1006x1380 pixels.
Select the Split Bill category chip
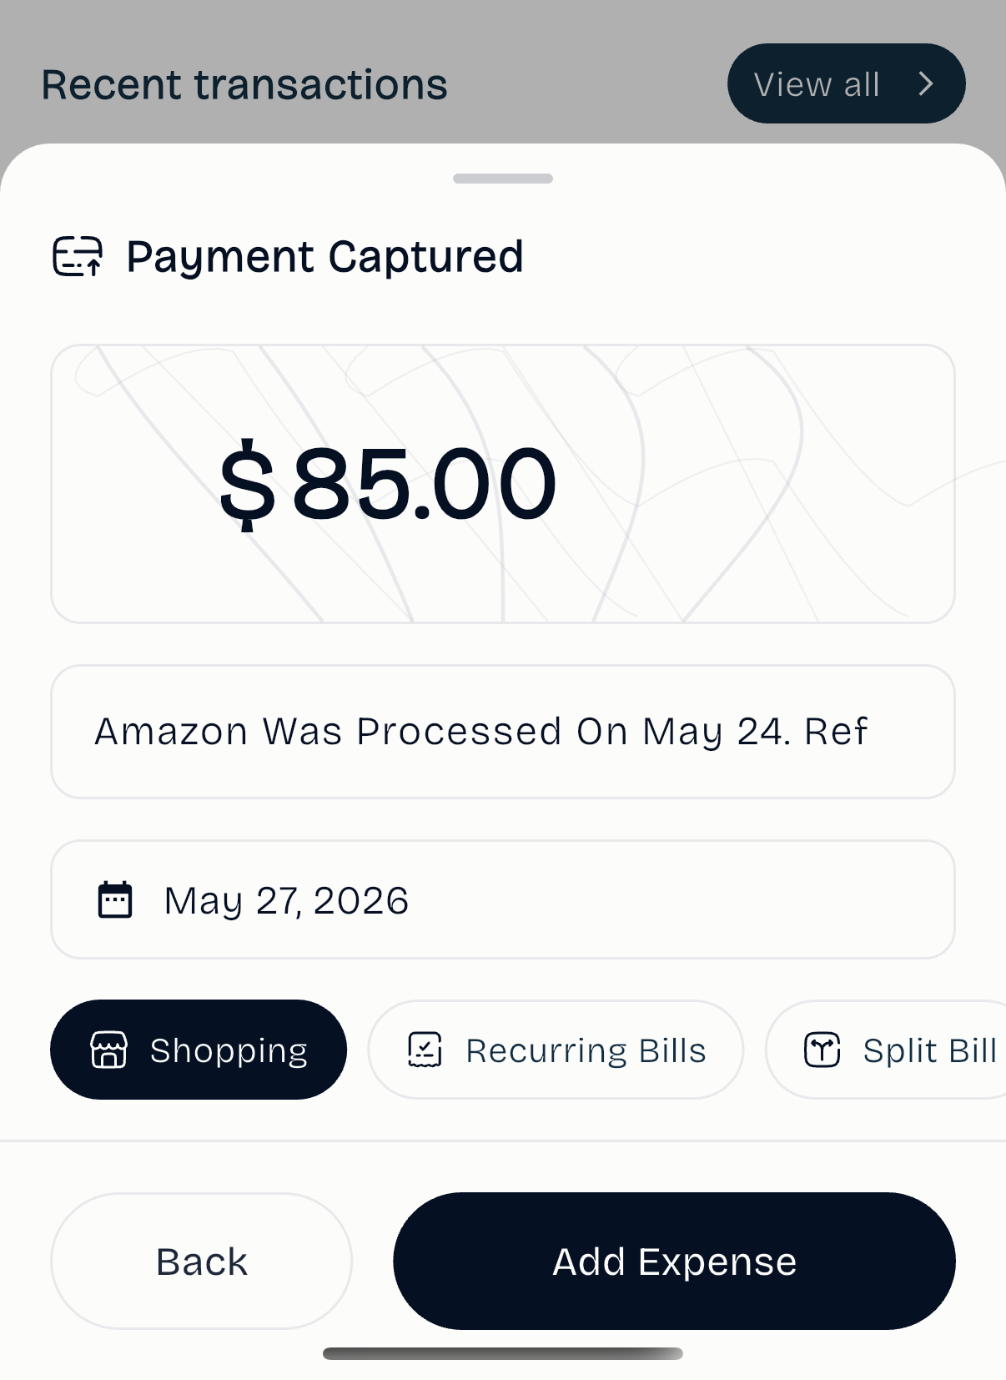point(886,1050)
